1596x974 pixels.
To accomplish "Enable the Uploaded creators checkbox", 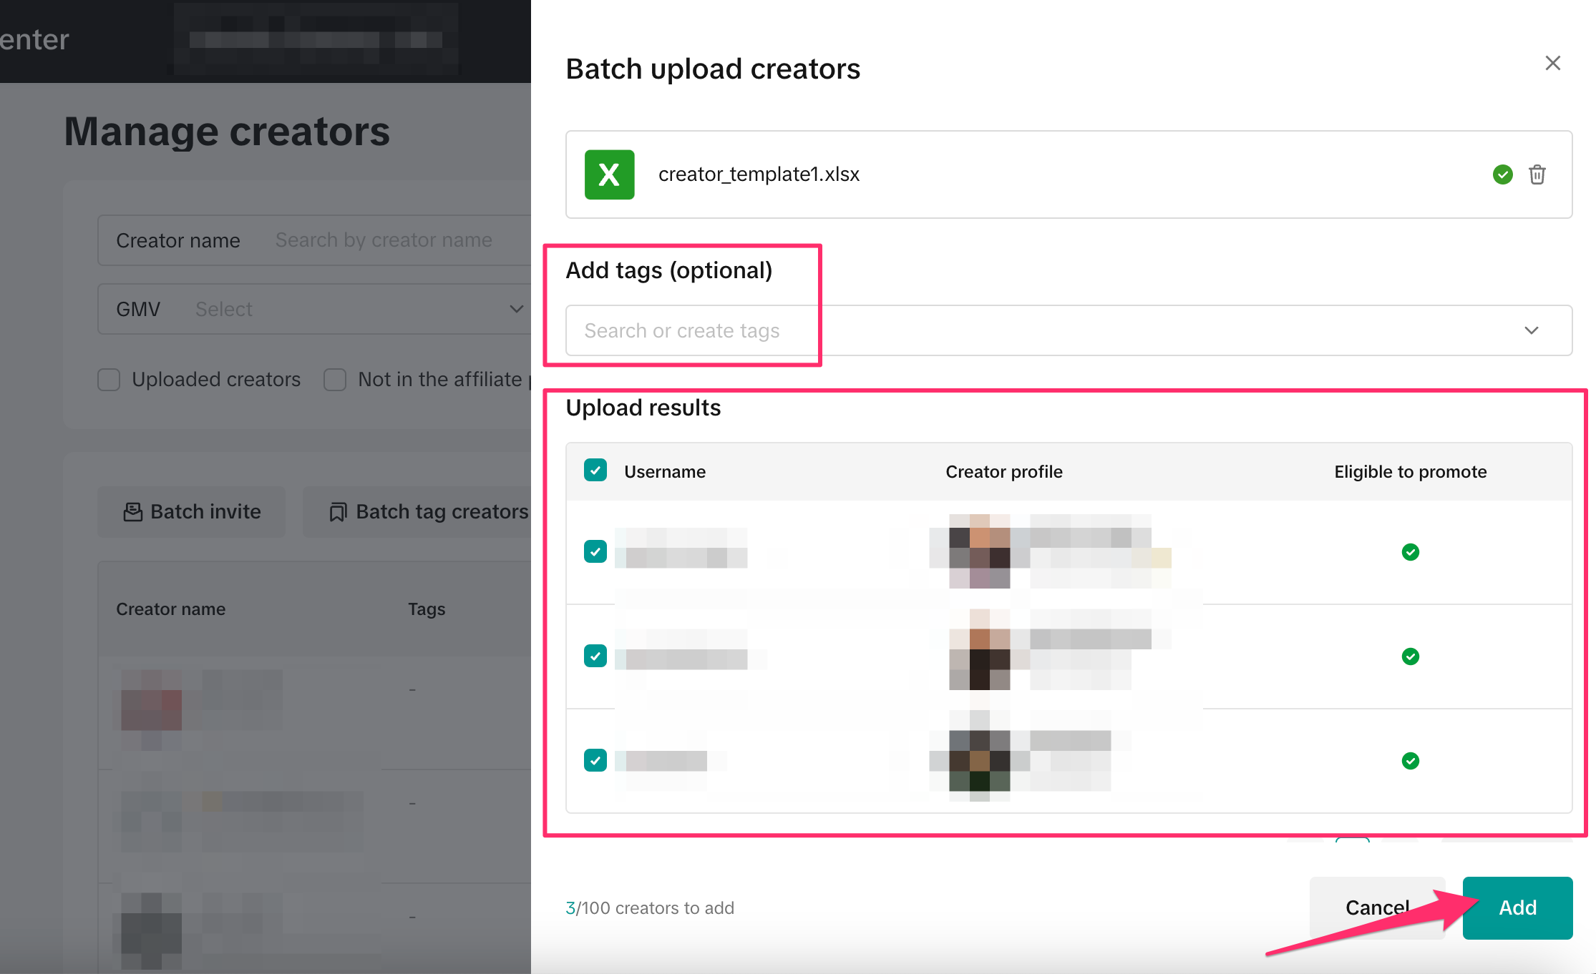I will tap(109, 380).
